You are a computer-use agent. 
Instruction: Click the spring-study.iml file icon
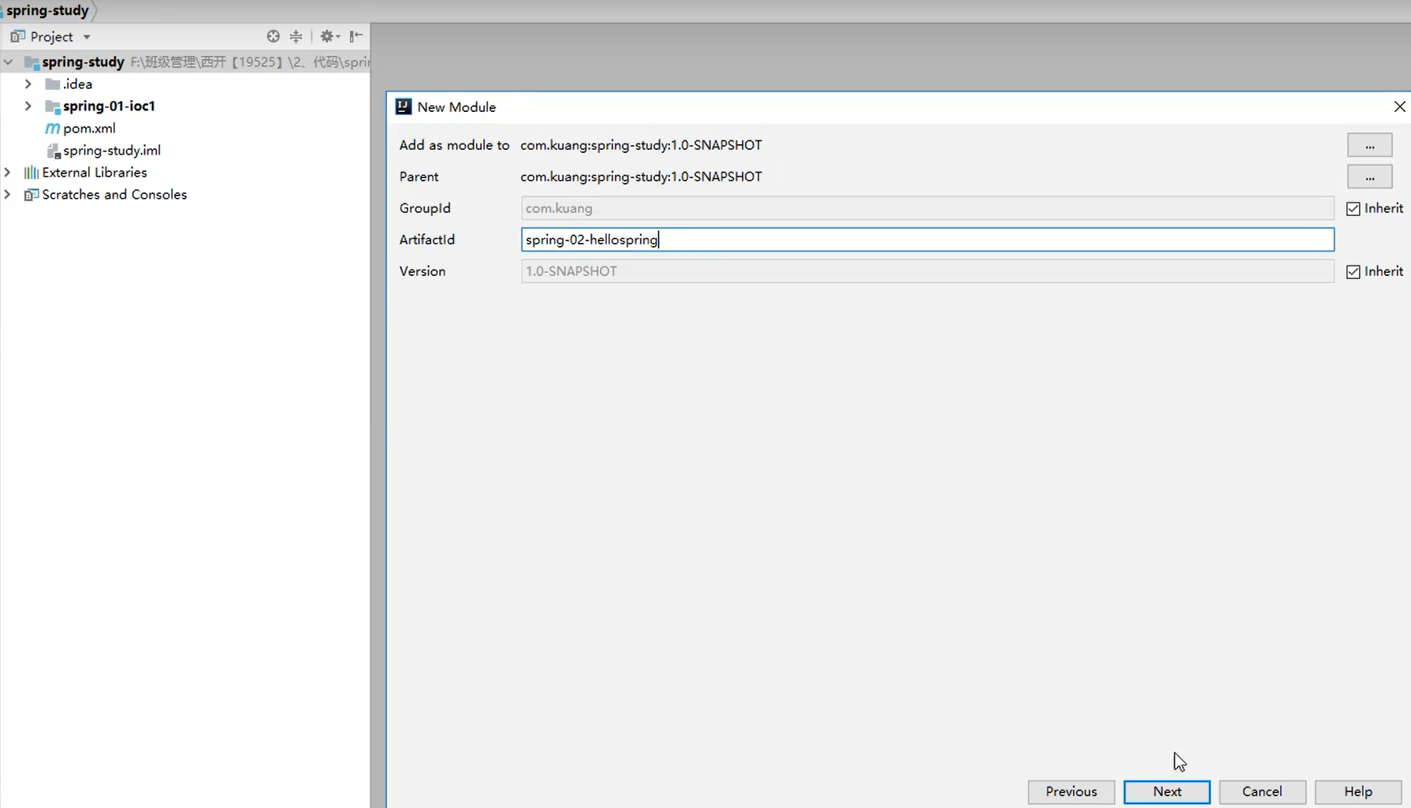coord(53,151)
